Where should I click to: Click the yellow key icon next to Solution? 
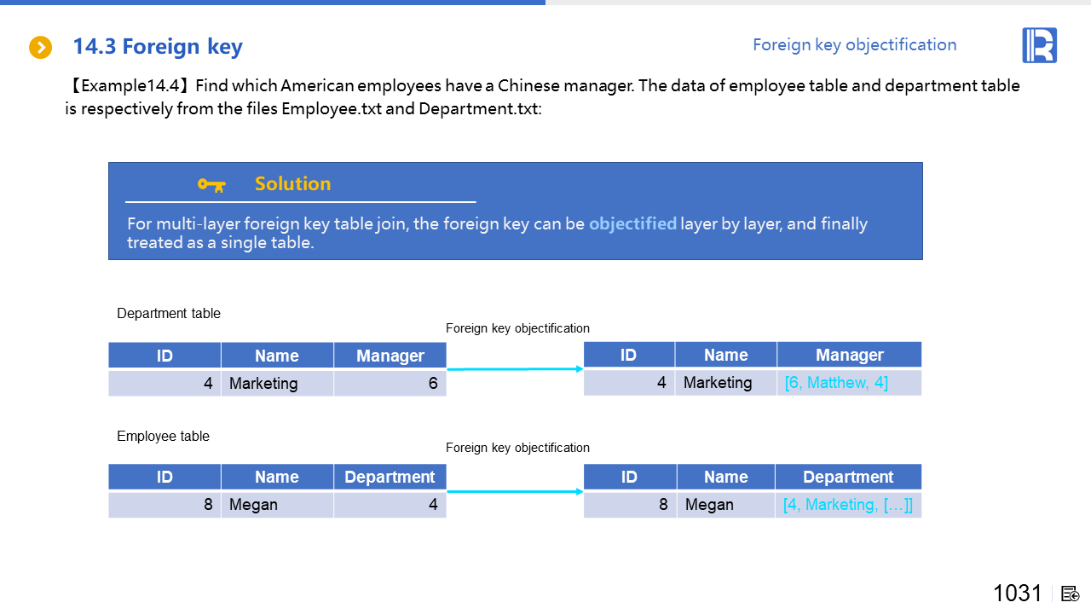[211, 184]
